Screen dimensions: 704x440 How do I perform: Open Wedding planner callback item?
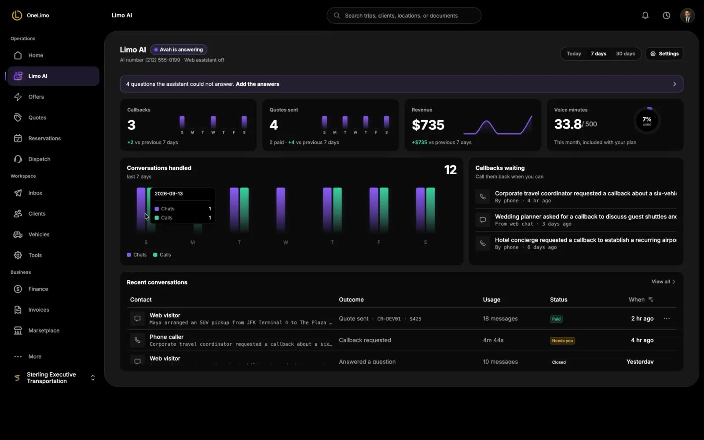pos(576,220)
